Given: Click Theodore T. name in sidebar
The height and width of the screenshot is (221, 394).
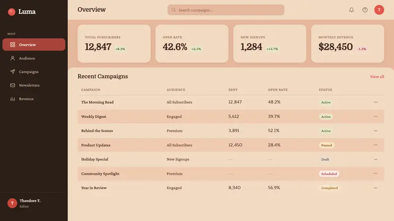Looking at the screenshot, I should 30,201.
